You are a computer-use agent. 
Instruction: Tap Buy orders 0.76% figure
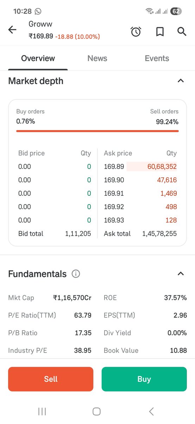[x=26, y=122]
